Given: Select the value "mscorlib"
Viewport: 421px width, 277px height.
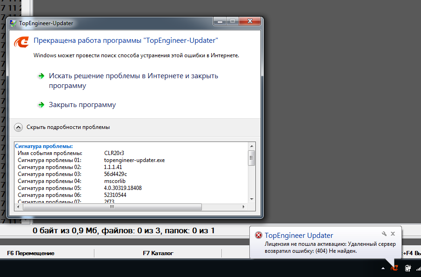Looking at the screenshot, I should click(x=114, y=181).
